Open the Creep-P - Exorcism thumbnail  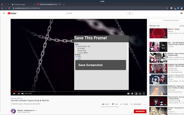point(158,111)
